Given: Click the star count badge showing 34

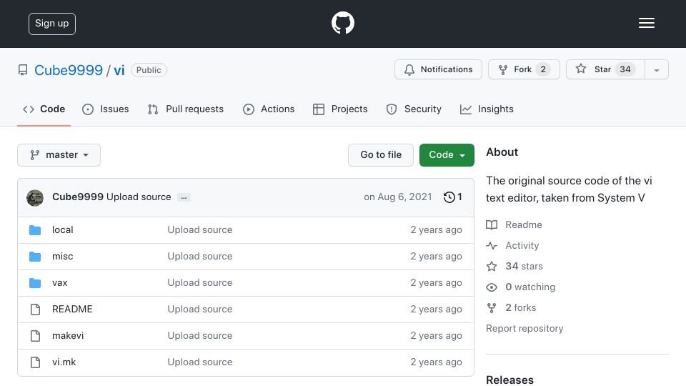Looking at the screenshot, I should click(625, 69).
